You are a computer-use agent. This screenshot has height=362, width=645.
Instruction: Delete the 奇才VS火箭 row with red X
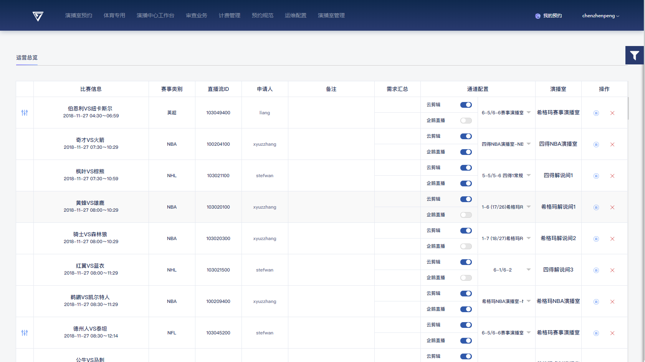[612, 145]
